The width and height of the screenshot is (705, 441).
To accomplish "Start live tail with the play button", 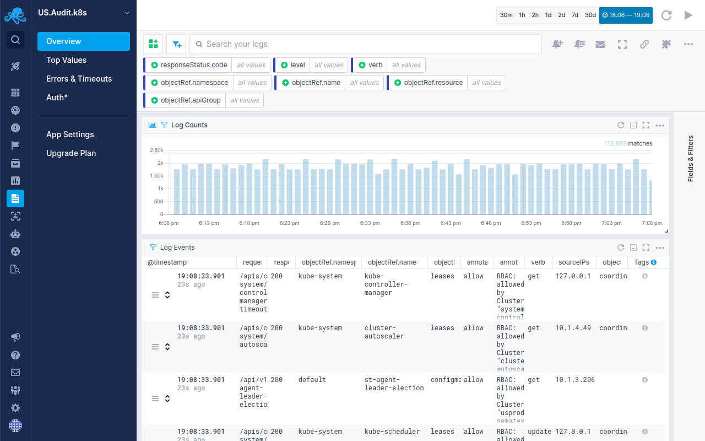I will click(688, 15).
